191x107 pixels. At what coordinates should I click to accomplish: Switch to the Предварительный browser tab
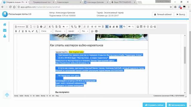[42, 2]
